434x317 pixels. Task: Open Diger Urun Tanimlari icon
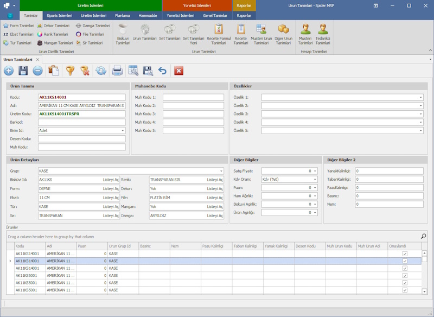click(283, 34)
